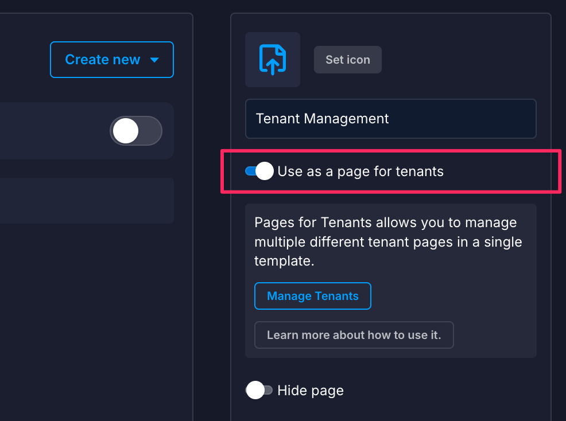Click the Hide page label text

point(311,391)
